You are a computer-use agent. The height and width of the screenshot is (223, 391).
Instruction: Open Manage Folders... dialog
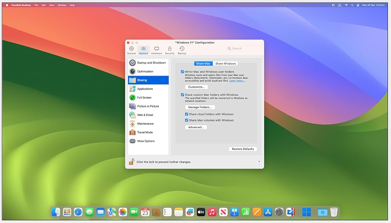[200, 107]
